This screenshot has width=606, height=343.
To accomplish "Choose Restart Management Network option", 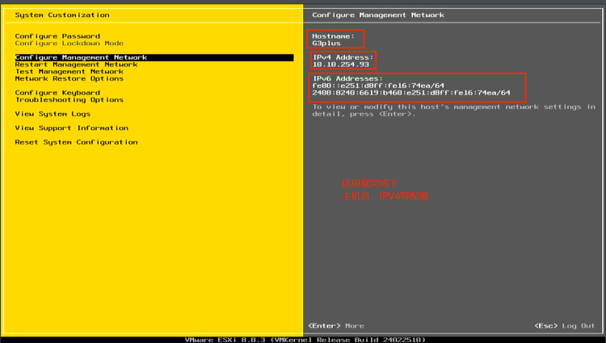I will point(76,65).
